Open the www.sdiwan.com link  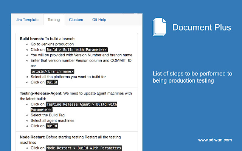point(215,140)
